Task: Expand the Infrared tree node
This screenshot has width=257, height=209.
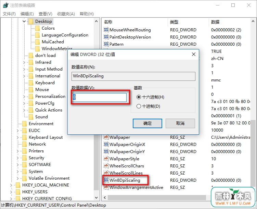Action: point(24,62)
